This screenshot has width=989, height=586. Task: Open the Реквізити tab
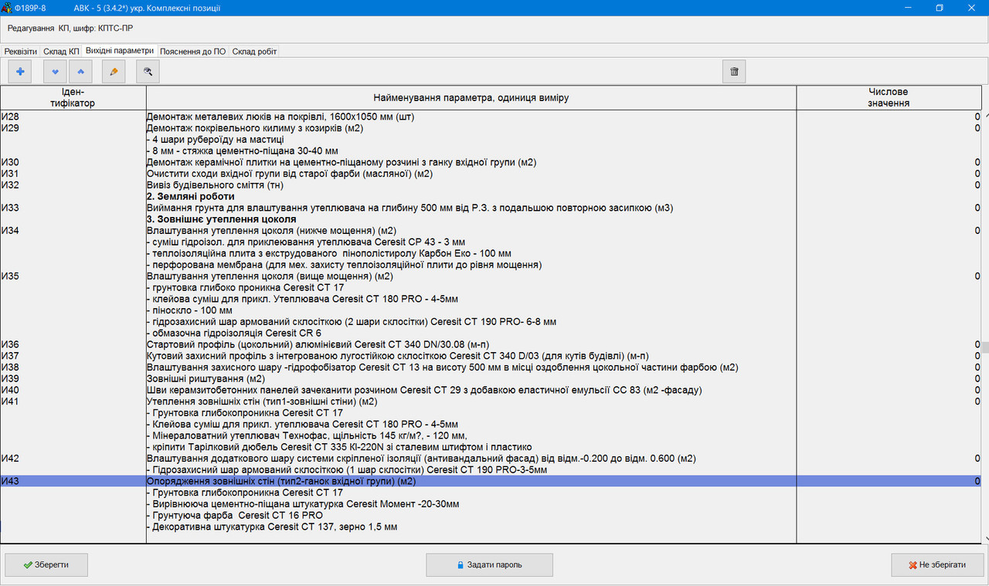(x=20, y=51)
